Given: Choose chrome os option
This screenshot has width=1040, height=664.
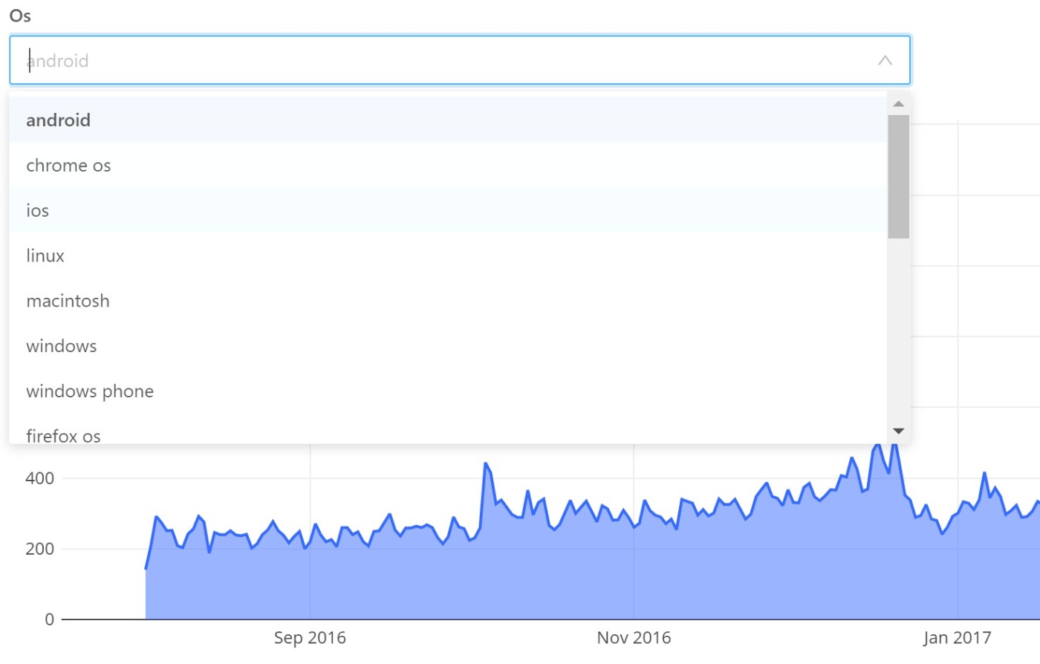Looking at the screenshot, I should tap(448, 165).
